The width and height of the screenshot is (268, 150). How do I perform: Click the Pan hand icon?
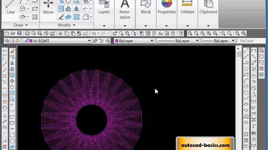(115, 33)
